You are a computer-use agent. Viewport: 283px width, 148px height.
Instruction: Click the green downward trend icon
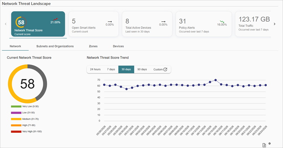pos(222,22)
